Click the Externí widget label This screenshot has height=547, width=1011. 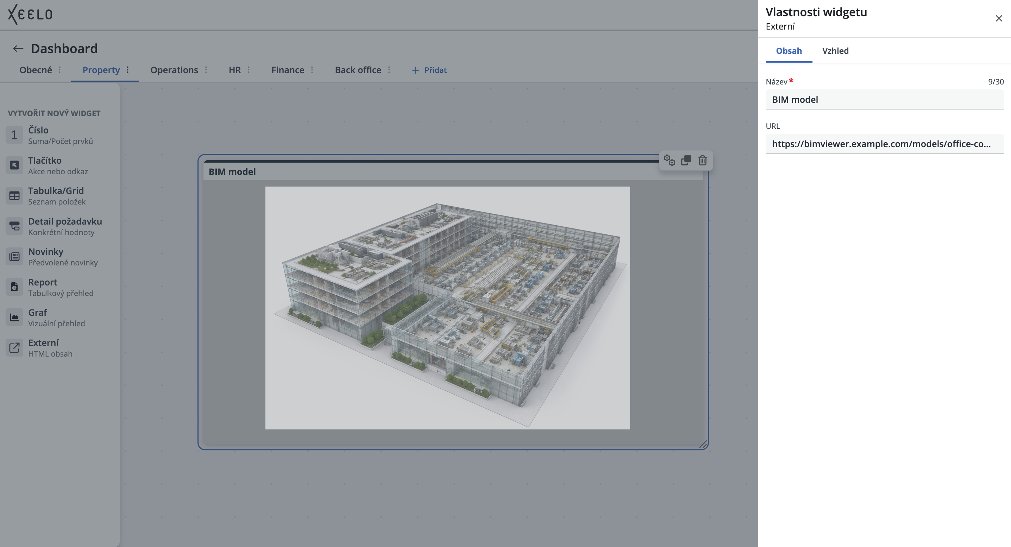pyautogui.click(x=43, y=342)
